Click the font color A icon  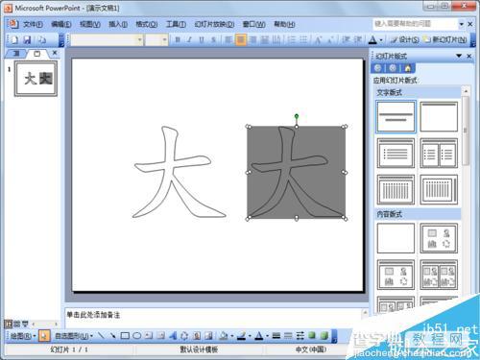[x=372, y=40]
